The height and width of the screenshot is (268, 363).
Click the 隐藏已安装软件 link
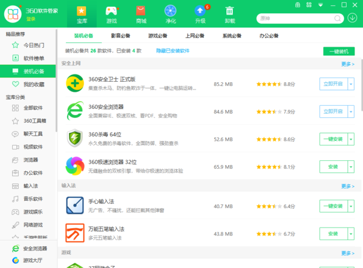172,51
